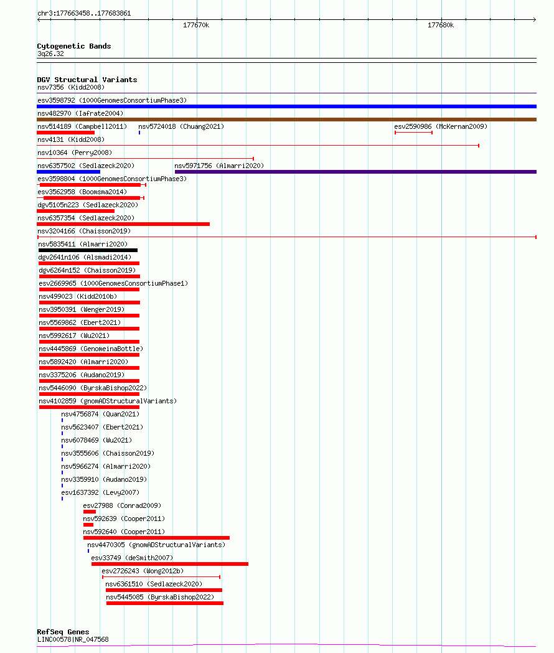Open nsv6361510 (Sedlazeck2020) variant
This screenshot has width=554, height=653.
coord(154,585)
